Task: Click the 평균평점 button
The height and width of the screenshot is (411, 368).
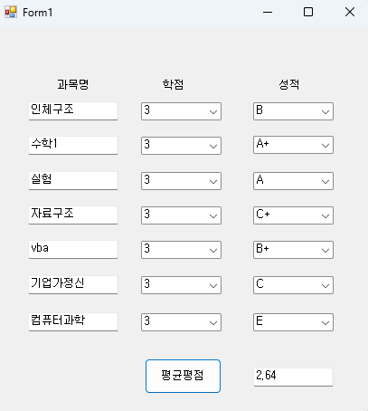Action: (x=183, y=376)
